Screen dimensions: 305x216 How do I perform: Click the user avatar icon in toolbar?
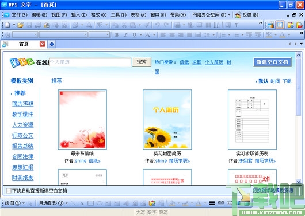pyautogui.click(x=300, y=25)
